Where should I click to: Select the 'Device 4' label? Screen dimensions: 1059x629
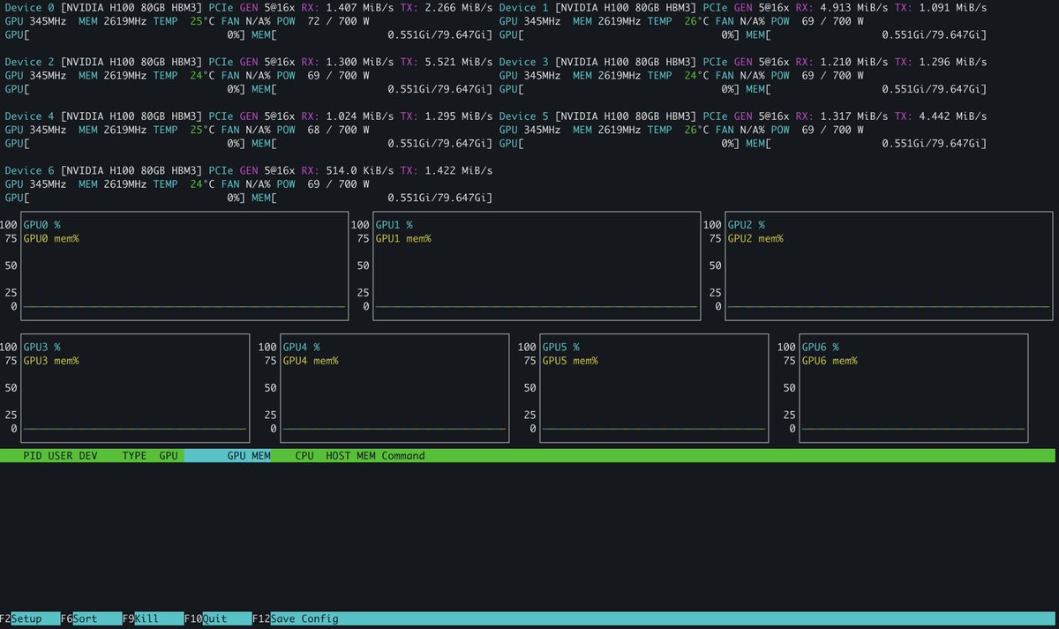pos(30,116)
